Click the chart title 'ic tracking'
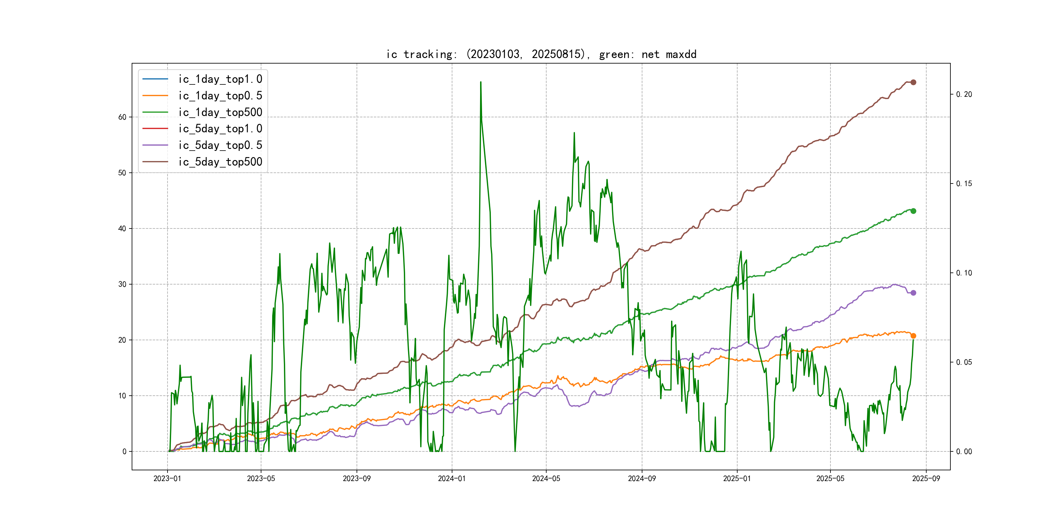The image size is (1056, 528). point(541,54)
